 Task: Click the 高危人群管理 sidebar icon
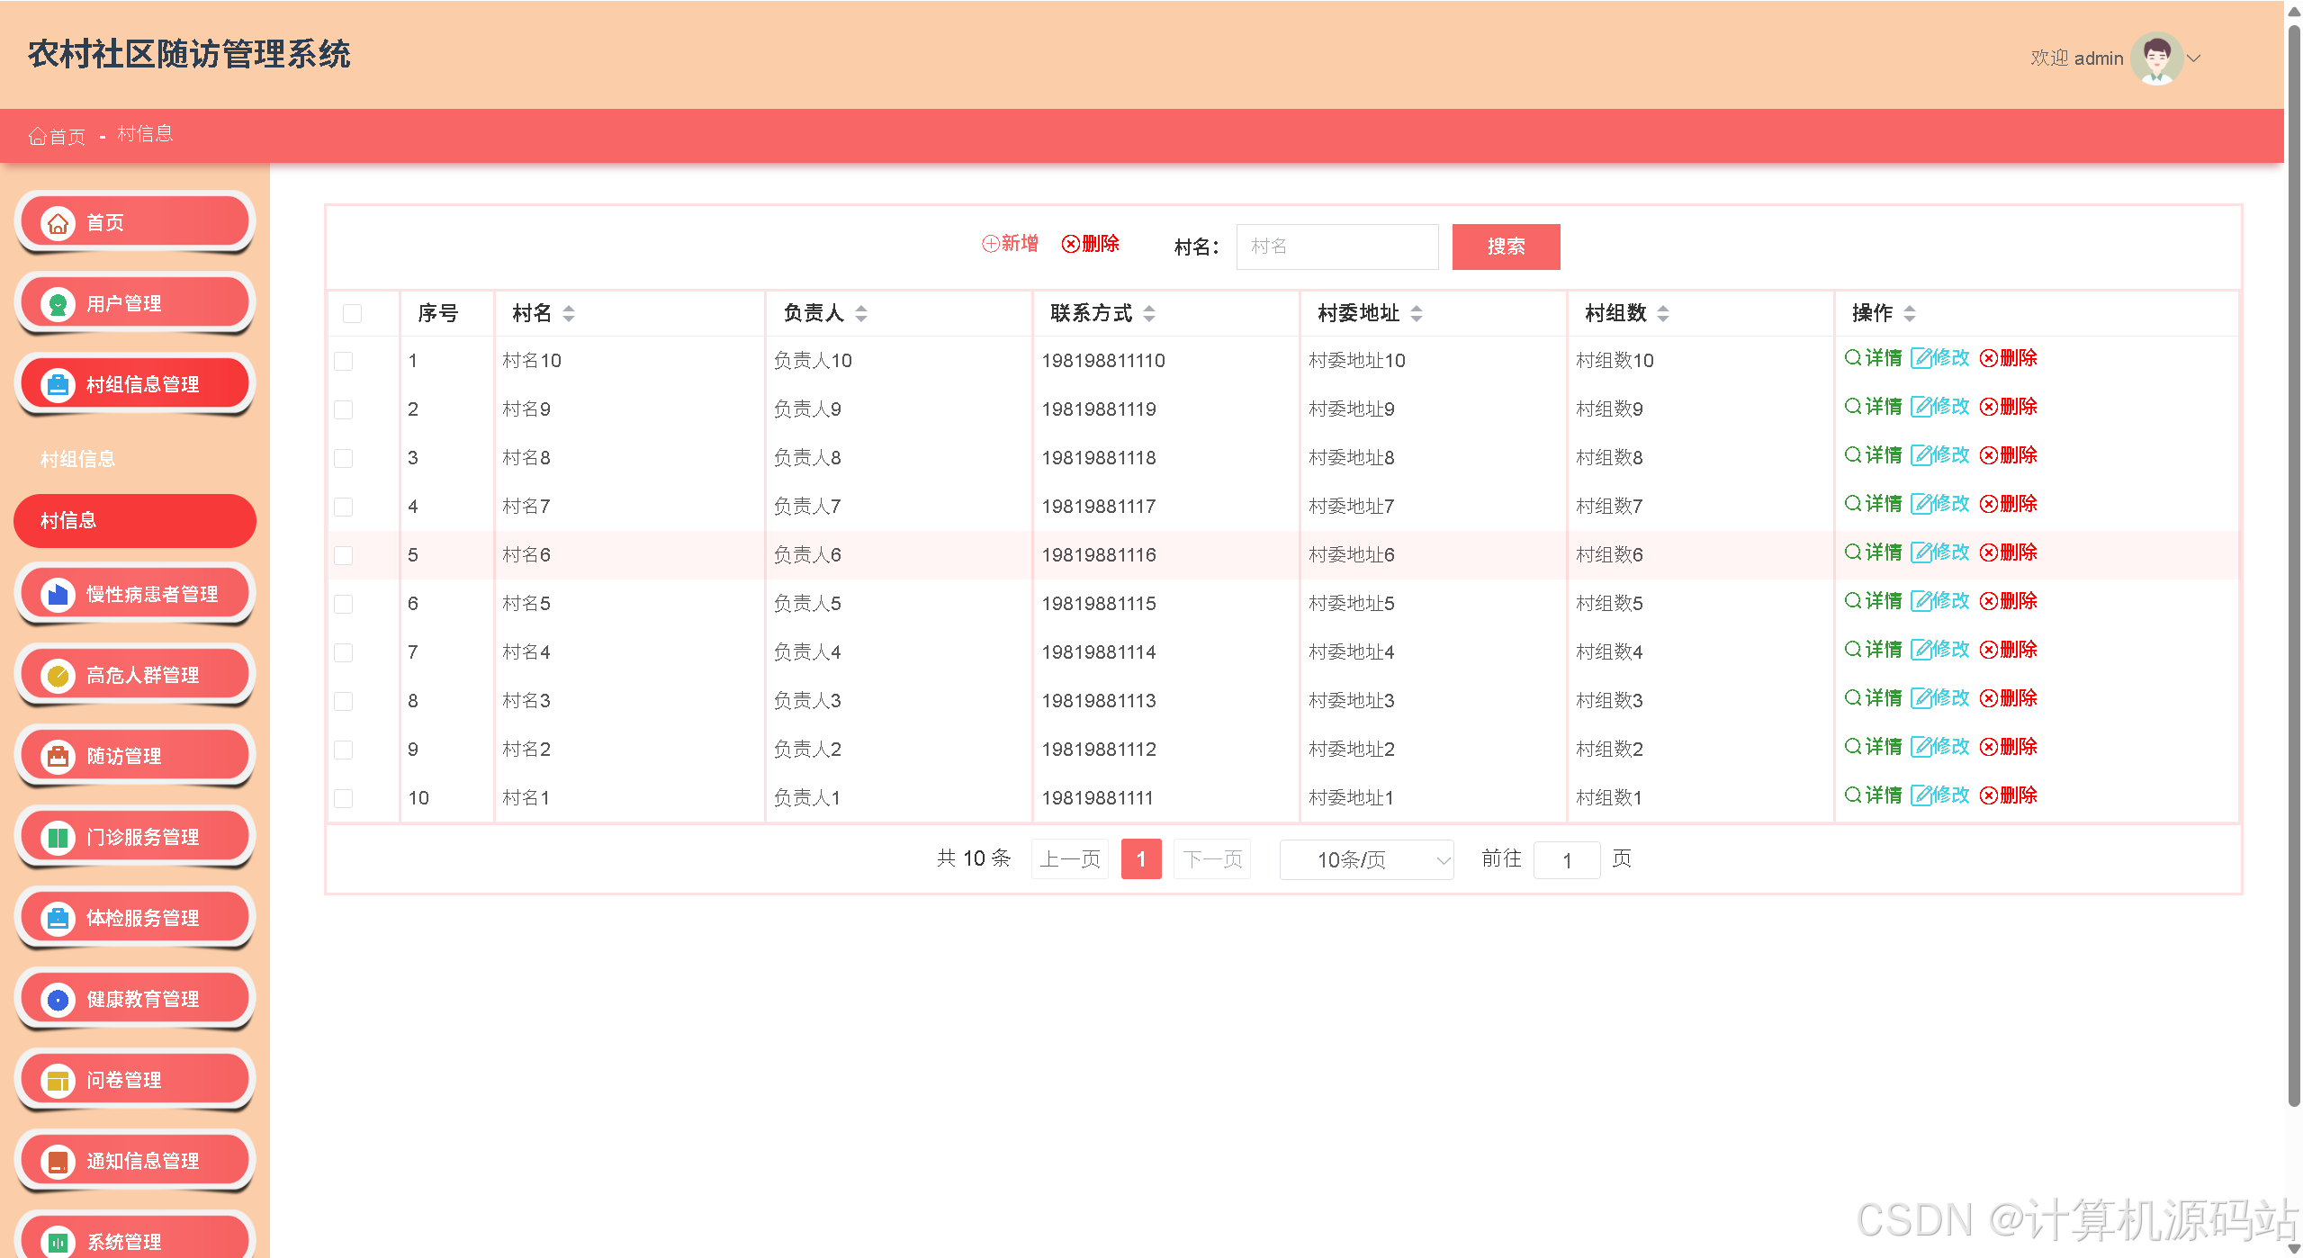[58, 676]
